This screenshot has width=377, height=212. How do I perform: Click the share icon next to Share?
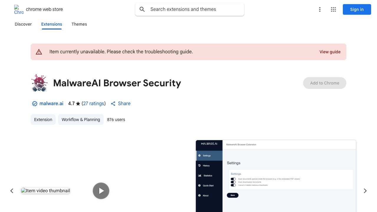[x=113, y=104]
